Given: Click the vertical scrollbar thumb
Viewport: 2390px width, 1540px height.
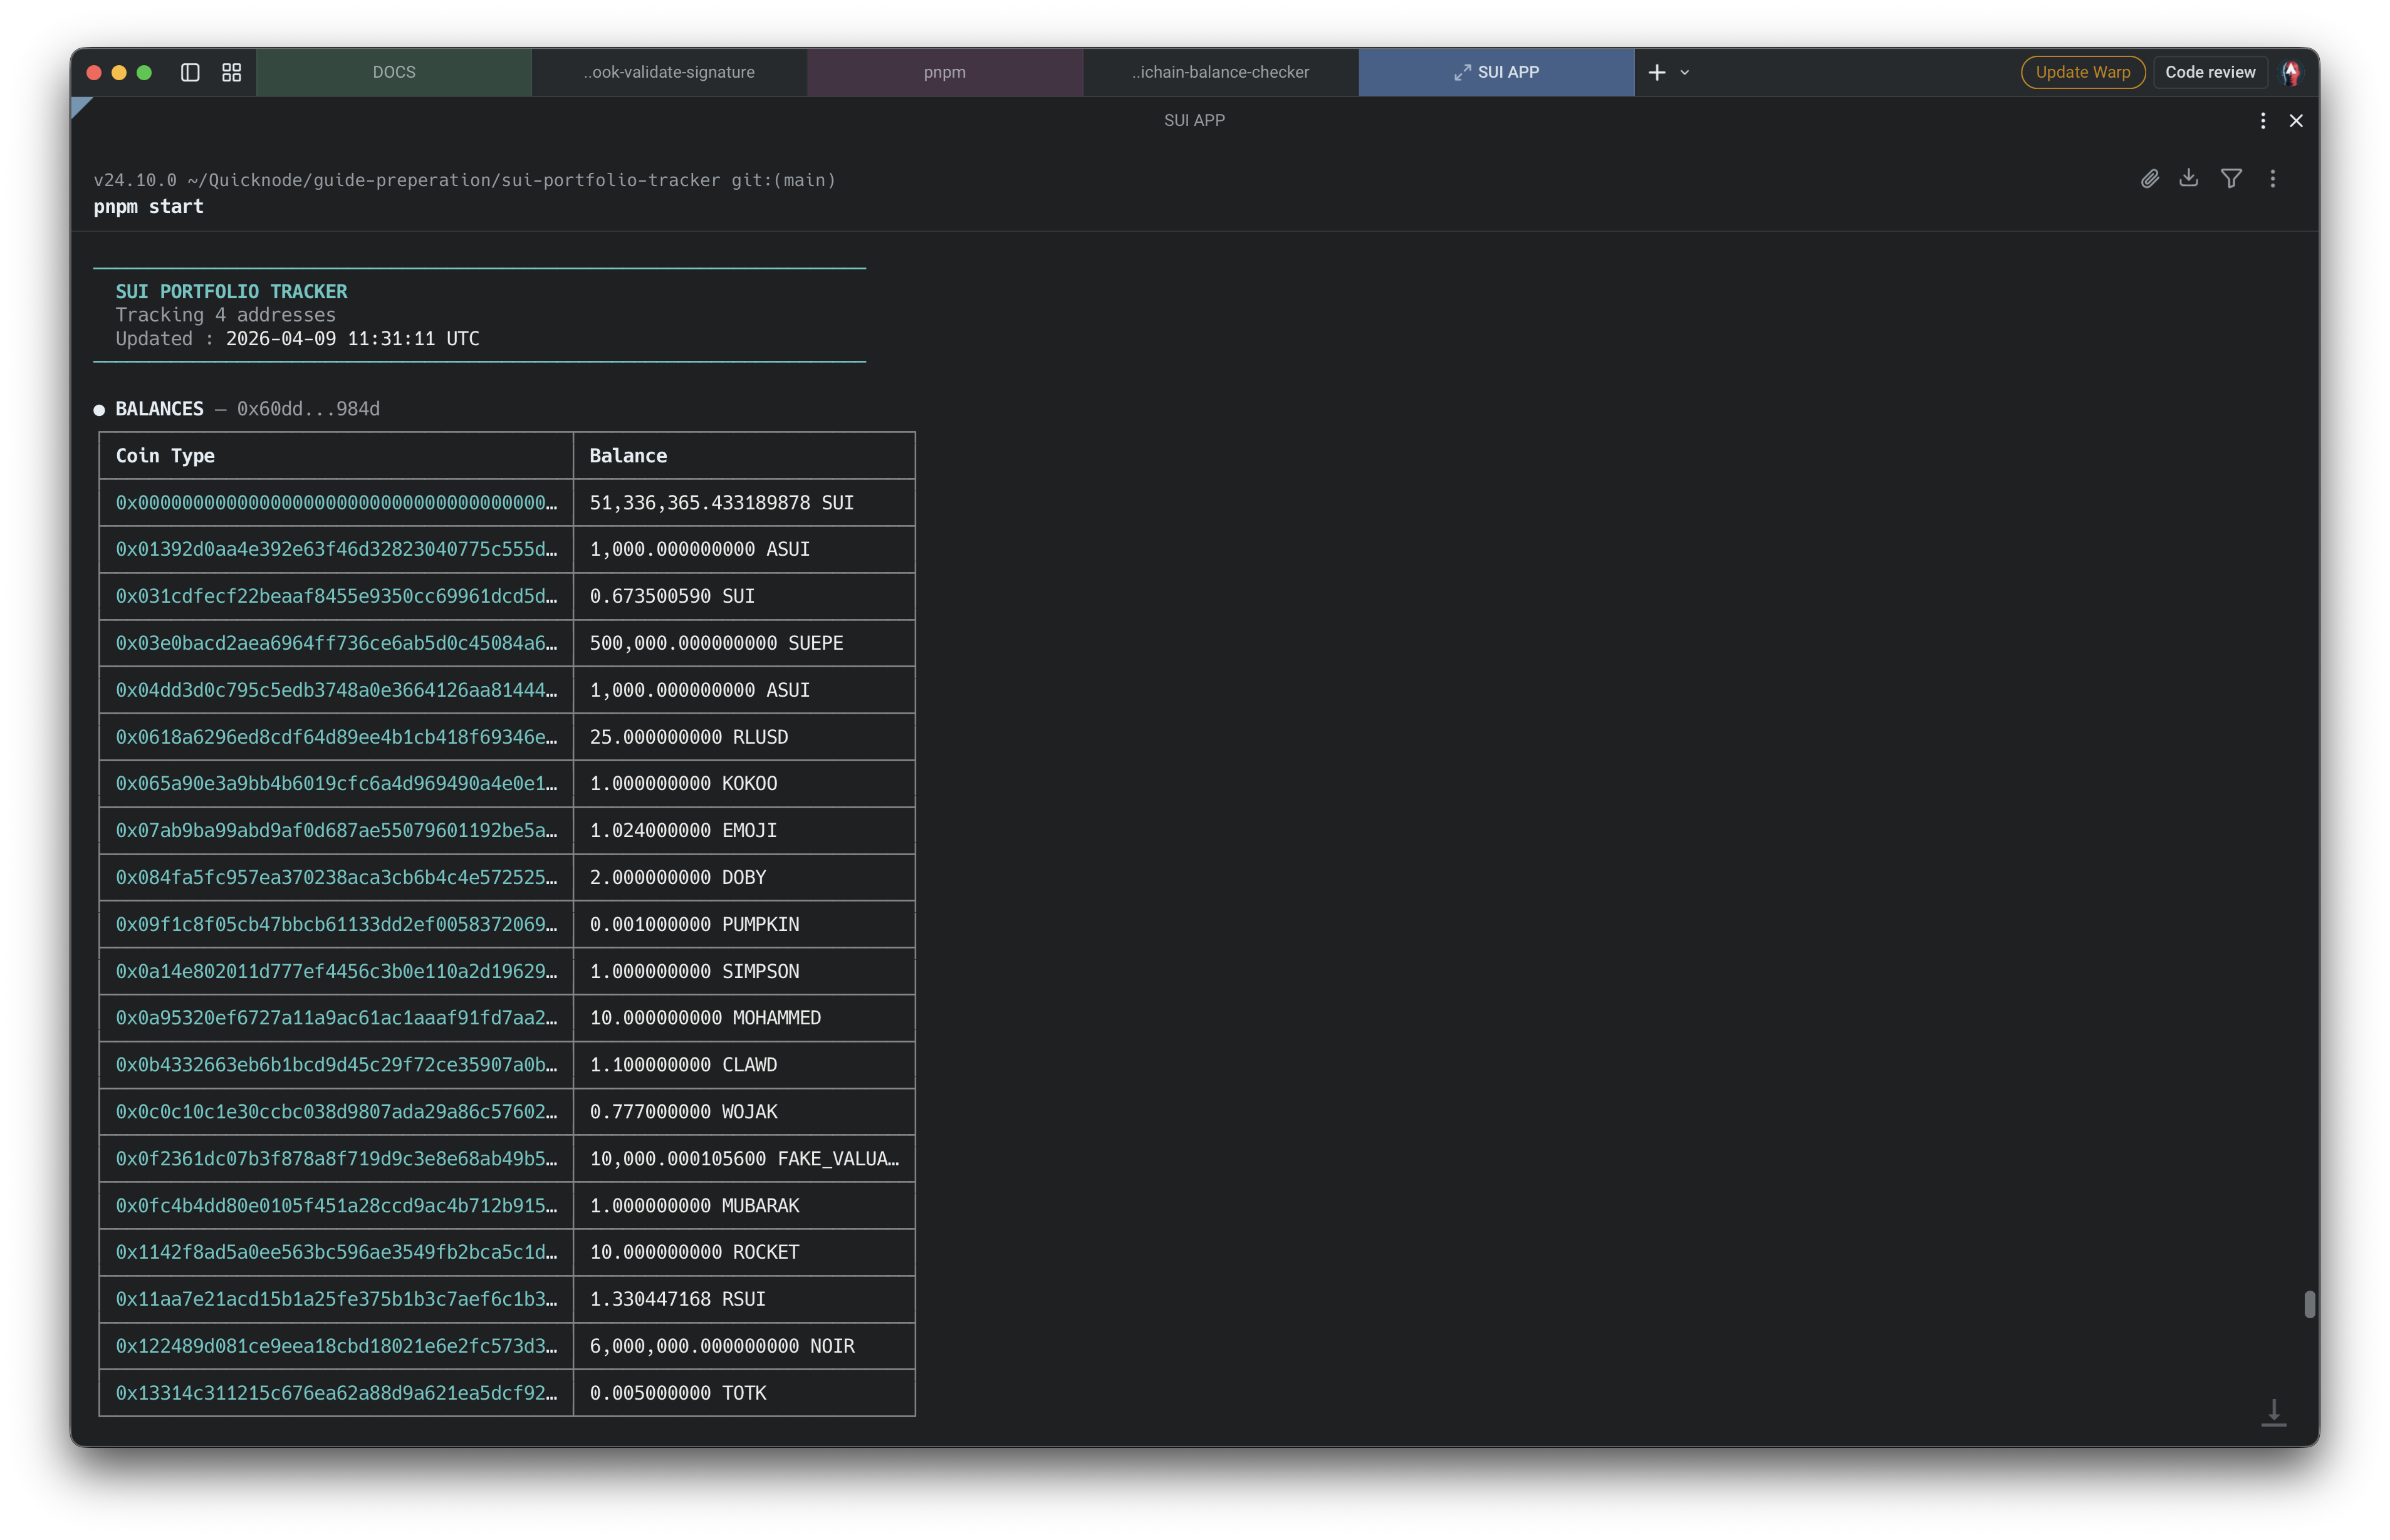Looking at the screenshot, I should (x=2310, y=1304).
